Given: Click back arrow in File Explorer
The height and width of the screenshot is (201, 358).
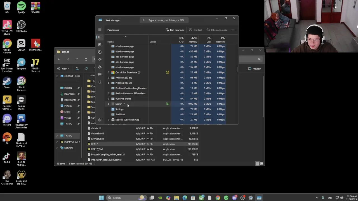Looking at the screenshot, I should 59,59.
